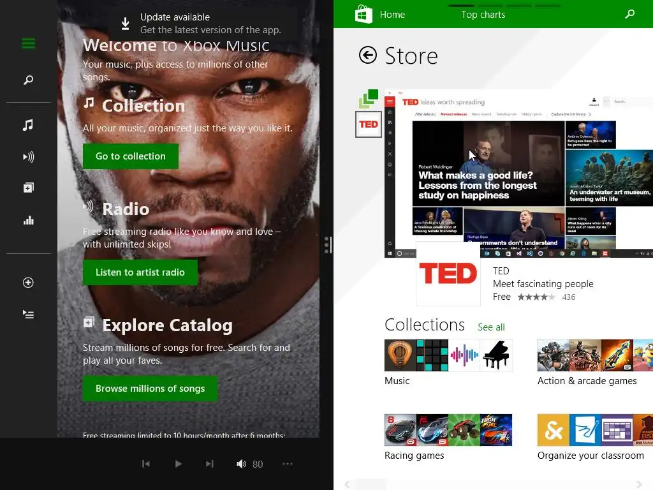Click the Go to collection button
Image resolution: width=653 pixels, height=490 pixels.
[131, 156]
